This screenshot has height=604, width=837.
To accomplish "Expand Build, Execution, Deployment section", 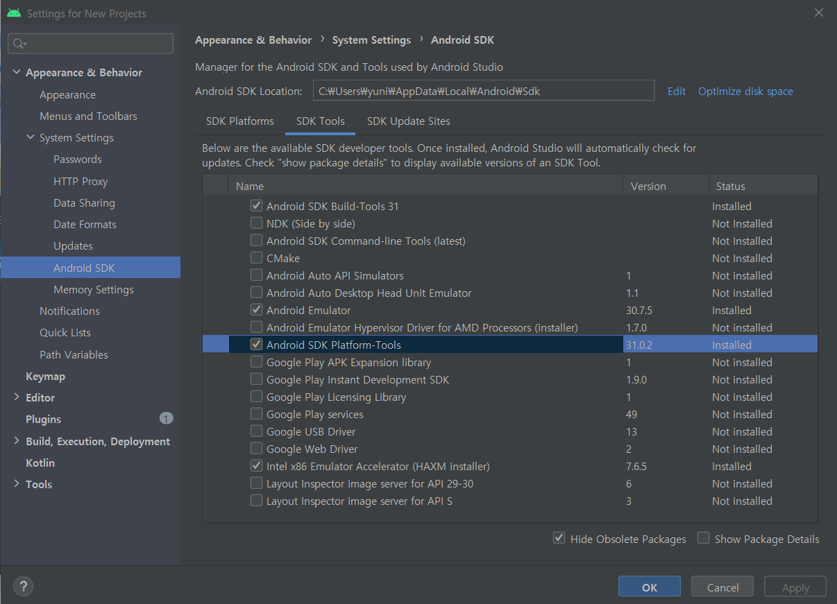I will pos(17,441).
